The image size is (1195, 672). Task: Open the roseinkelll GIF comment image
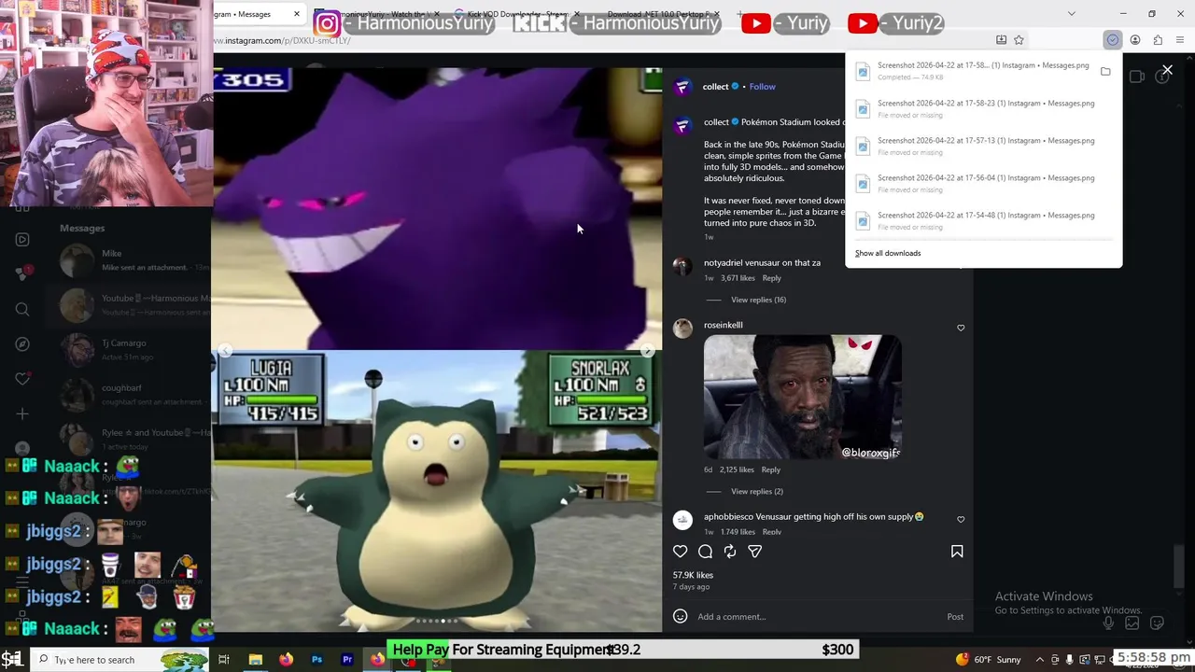click(x=803, y=398)
